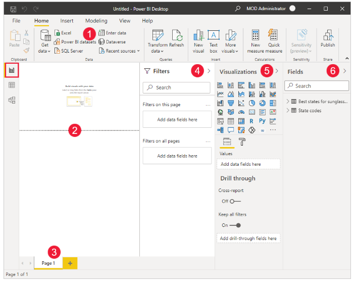Click the Save icon in title bar
Viewport: 355px width, 284px height.
pyautogui.click(x=13, y=9)
